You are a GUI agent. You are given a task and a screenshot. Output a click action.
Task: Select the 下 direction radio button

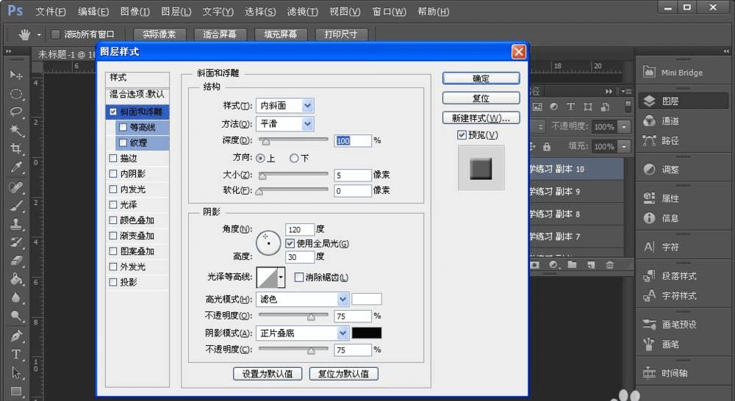click(x=294, y=158)
